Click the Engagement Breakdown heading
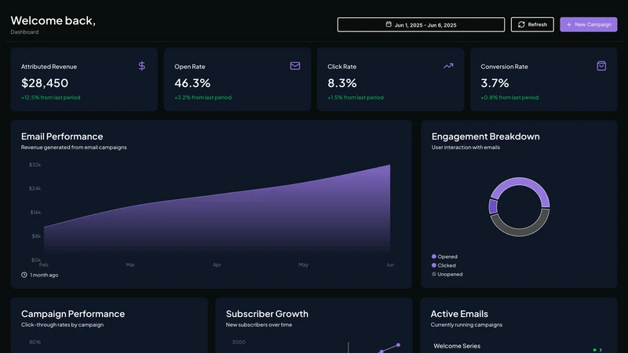 point(485,136)
